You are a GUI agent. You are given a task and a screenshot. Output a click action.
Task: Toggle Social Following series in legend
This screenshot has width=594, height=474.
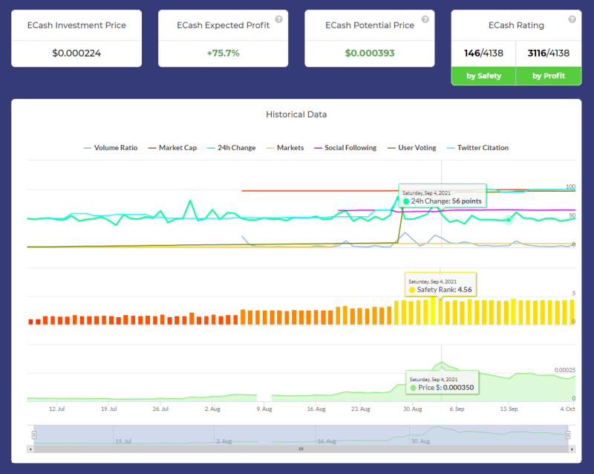click(345, 148)
